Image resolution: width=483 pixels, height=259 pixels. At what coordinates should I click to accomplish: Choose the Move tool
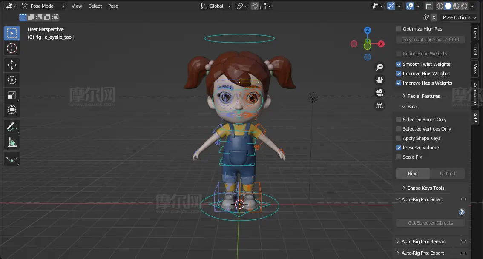pyautogui.click(x=11, y=65)
